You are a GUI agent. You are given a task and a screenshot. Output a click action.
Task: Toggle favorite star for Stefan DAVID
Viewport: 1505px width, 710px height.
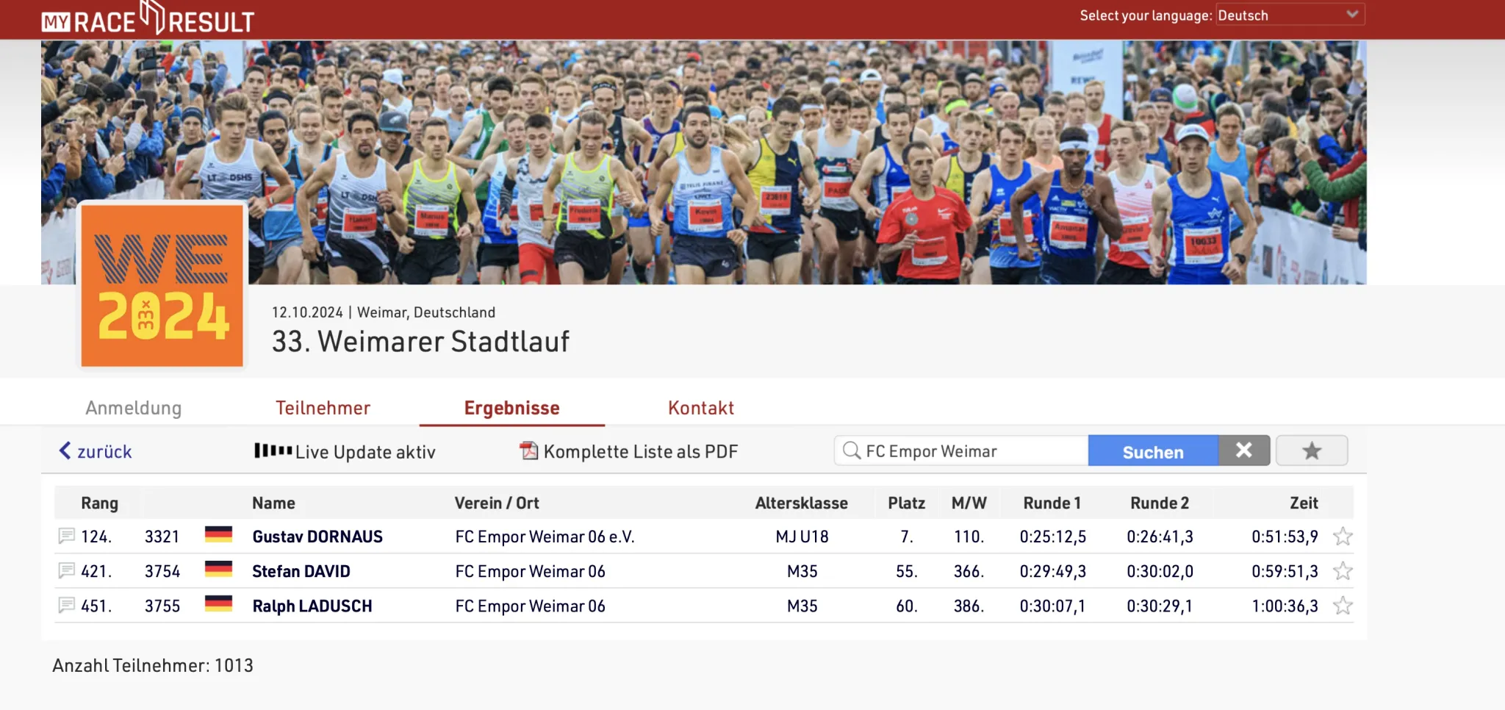point(1343,571)
